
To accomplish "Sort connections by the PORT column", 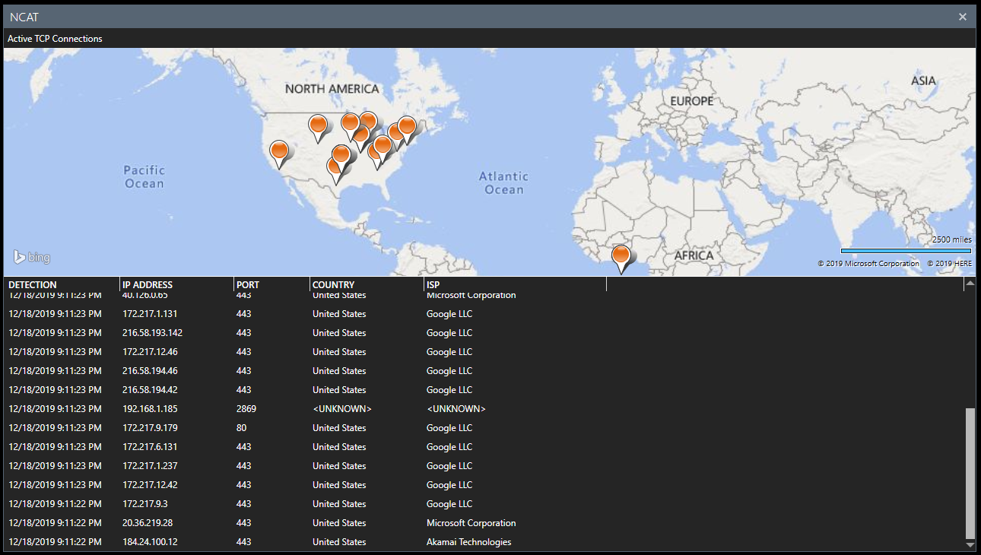I will click(x=247, y=284).
